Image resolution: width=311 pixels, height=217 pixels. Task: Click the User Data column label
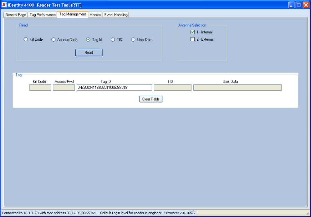click(x=230, y=81)
